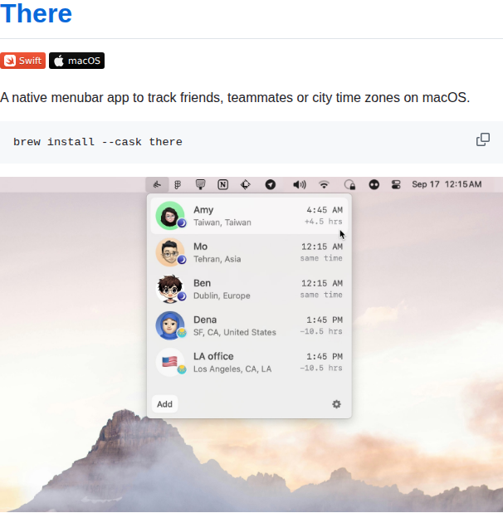503x513 pixels.
Task: Click the 'same time' label in Mo's row
Action: [x=321, y=258]
